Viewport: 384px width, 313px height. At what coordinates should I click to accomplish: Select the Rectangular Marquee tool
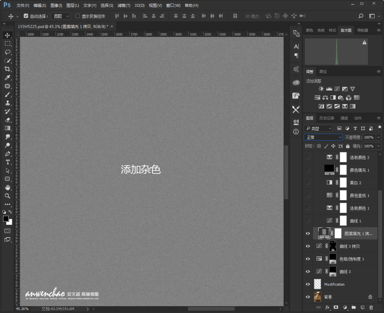coord(7,44)
